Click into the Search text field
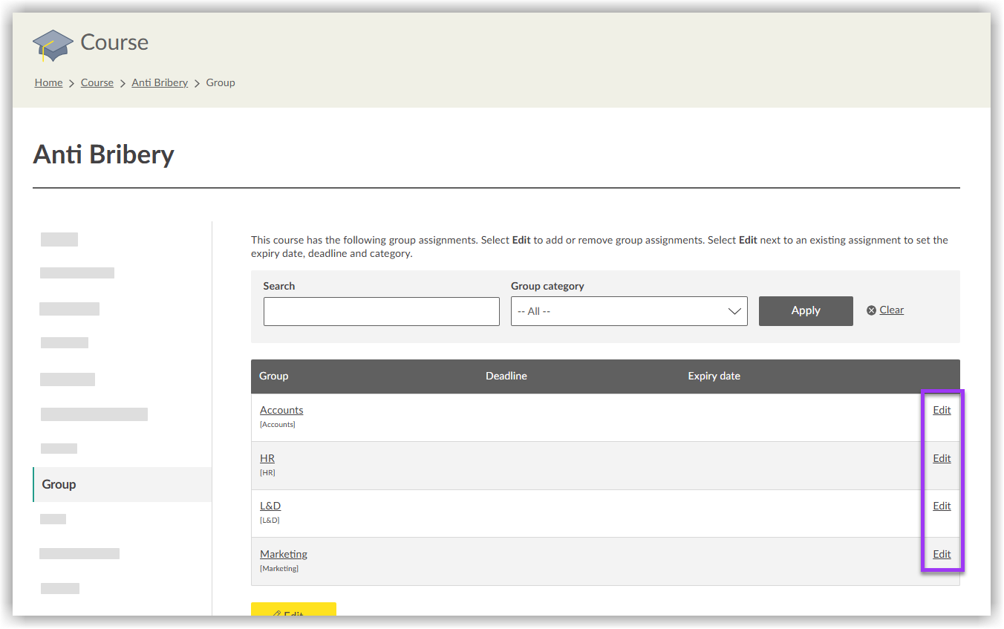This screenshot has width=1004, height=629. 381,311
